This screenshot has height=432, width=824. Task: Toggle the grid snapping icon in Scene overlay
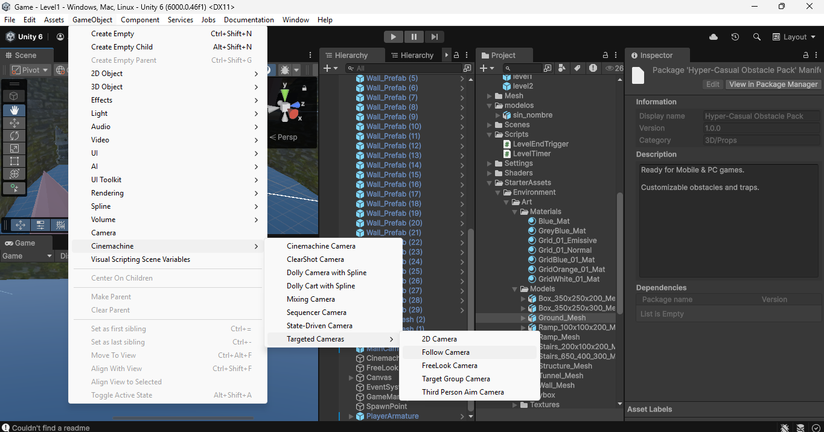[x=60, y=225]
